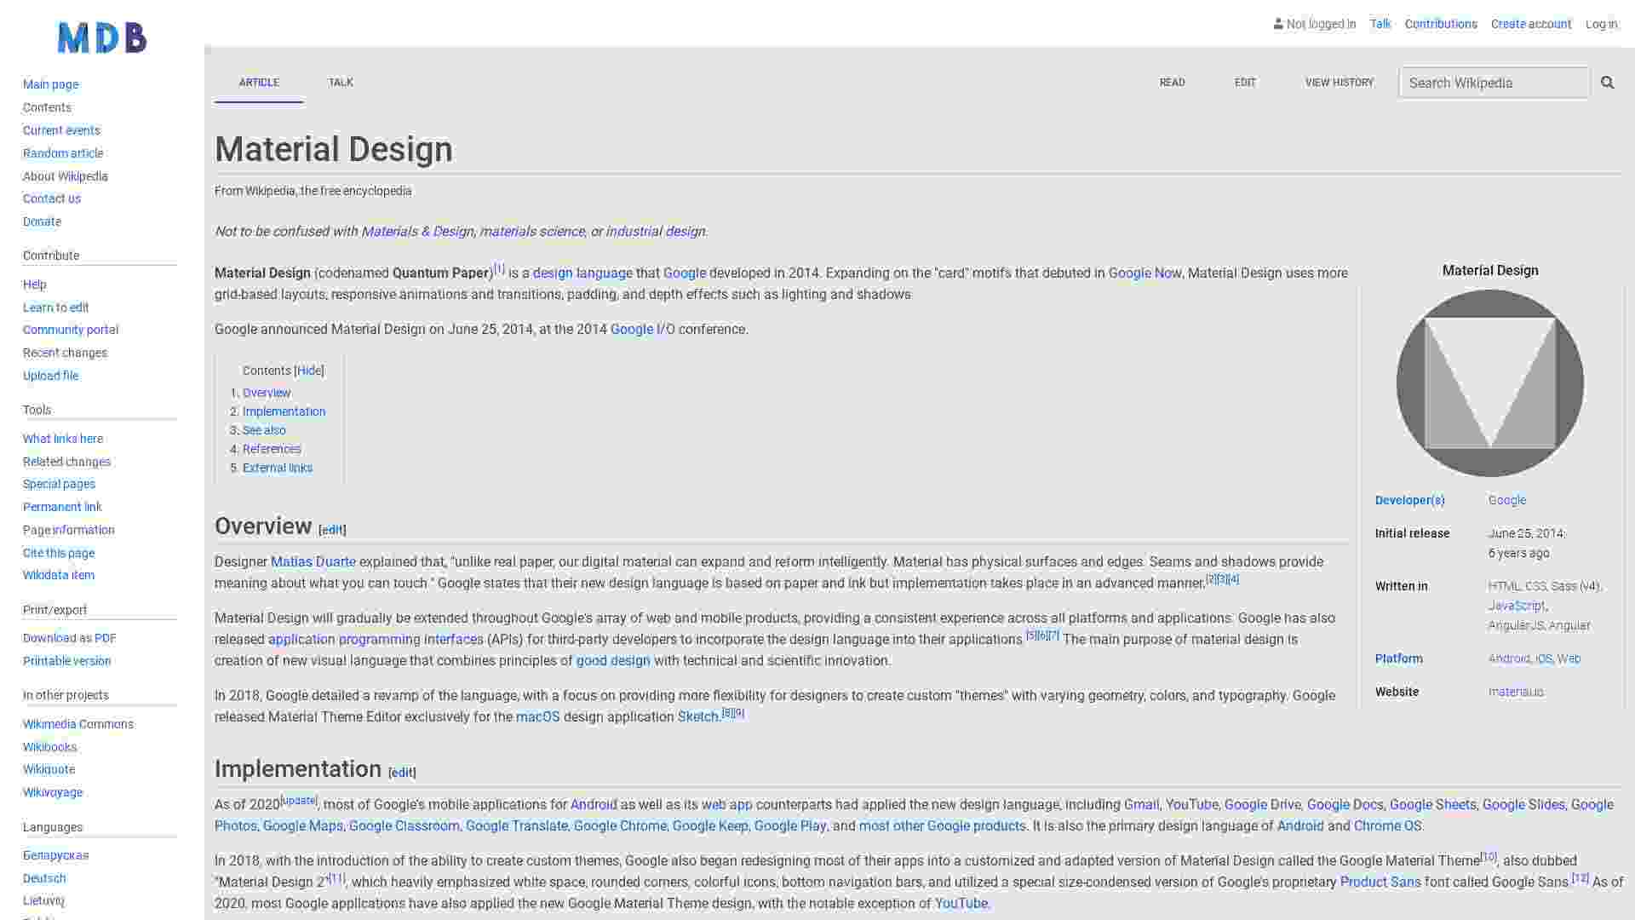Open Upload file link
Screen dimensions: 1635x920
(x=50, y=376)
